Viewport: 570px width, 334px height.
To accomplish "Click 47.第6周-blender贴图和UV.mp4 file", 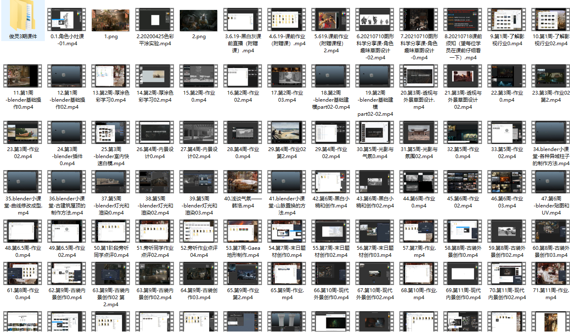I will point(550,182).
